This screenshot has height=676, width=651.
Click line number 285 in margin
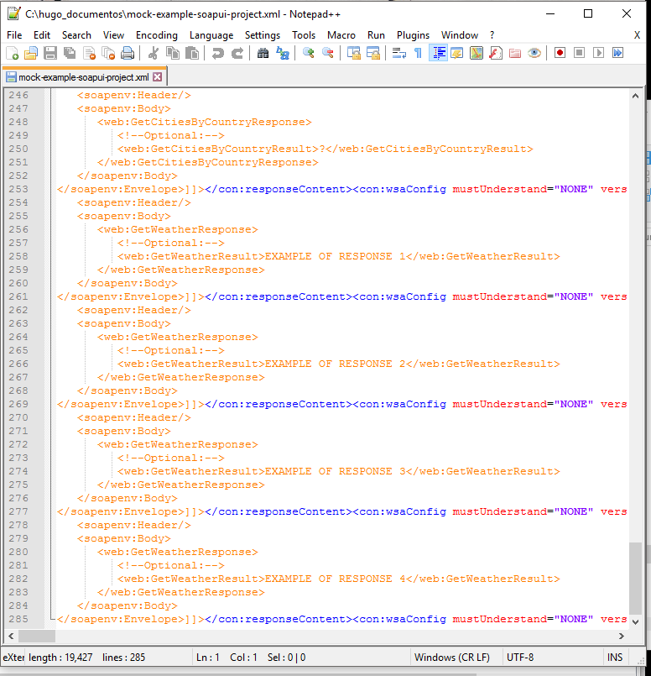click(x=18, y=619)
